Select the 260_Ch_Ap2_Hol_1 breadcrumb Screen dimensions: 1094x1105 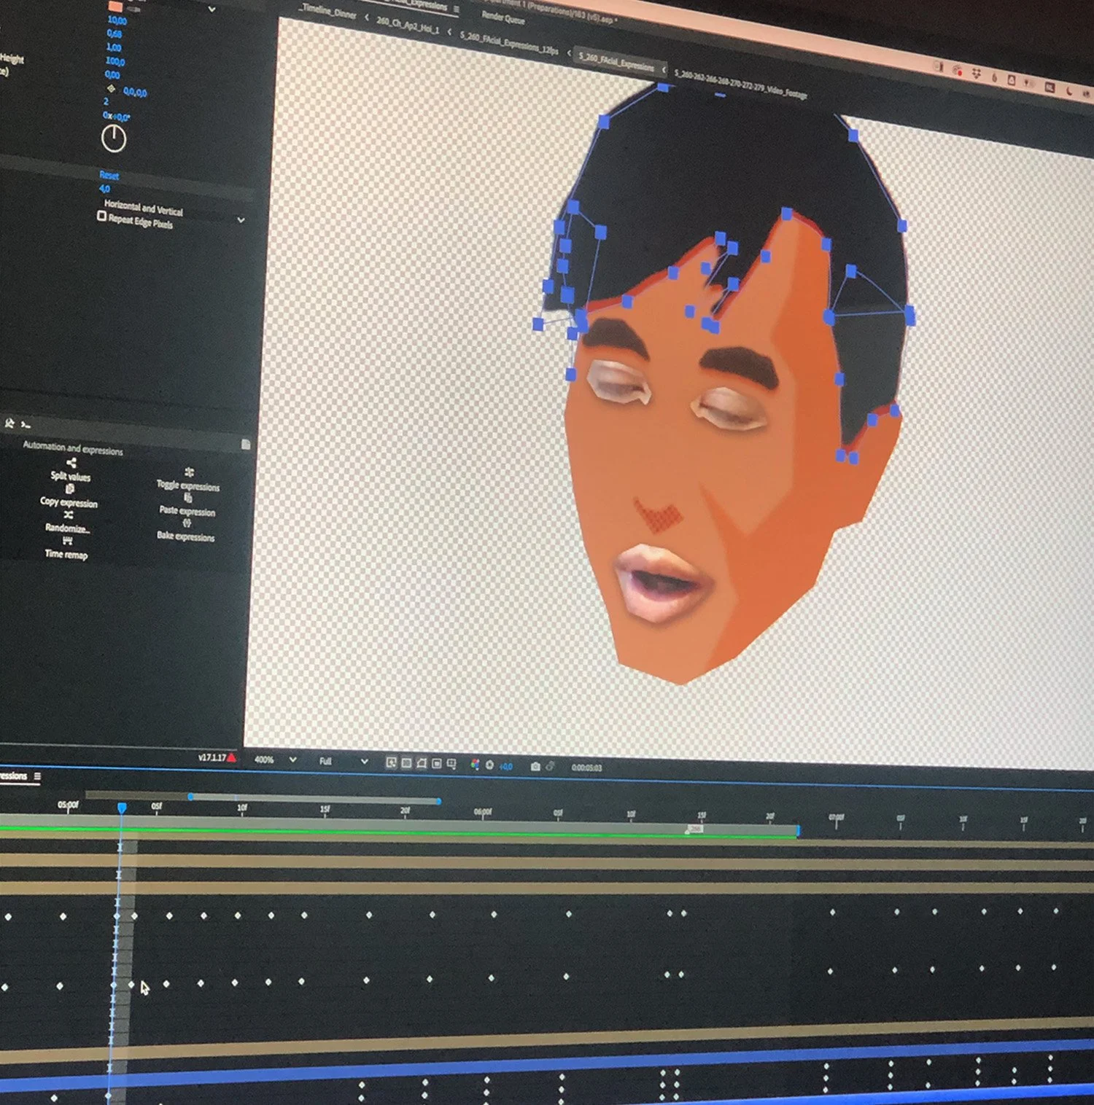[x=408, y=26]
